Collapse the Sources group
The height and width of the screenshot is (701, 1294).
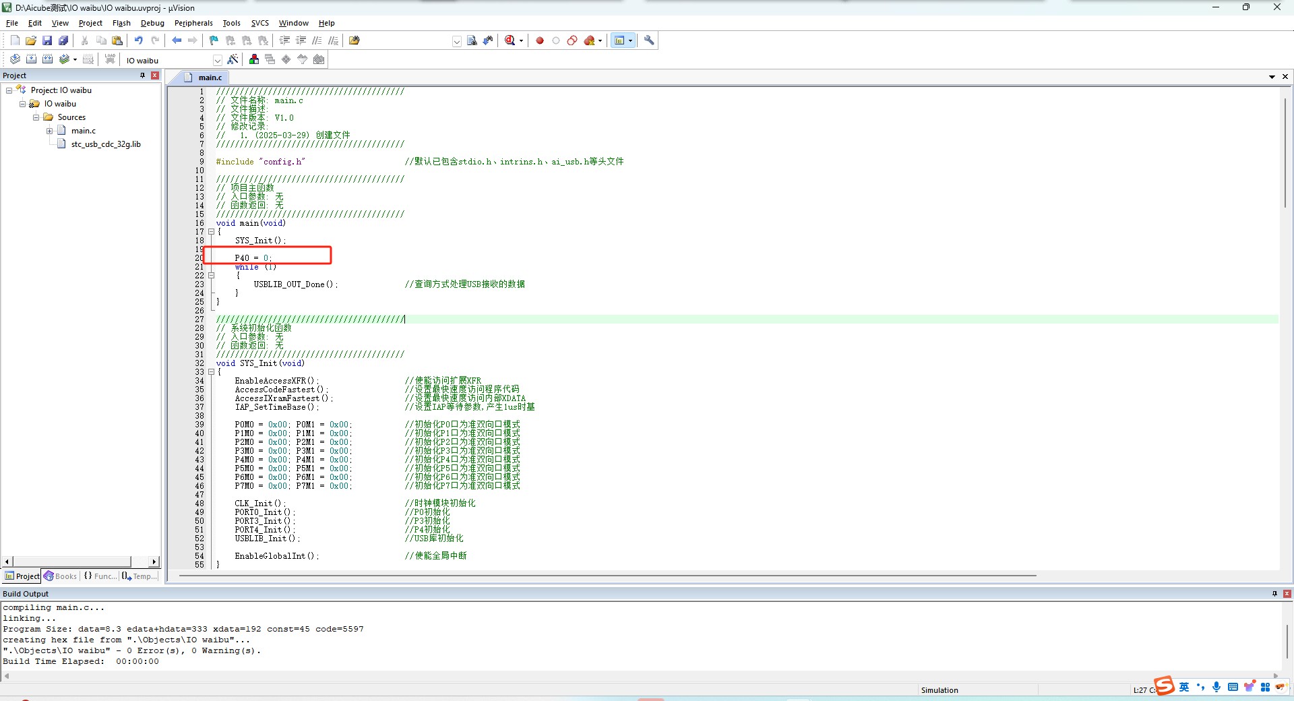pyautogui.click(x=36, y=117)
